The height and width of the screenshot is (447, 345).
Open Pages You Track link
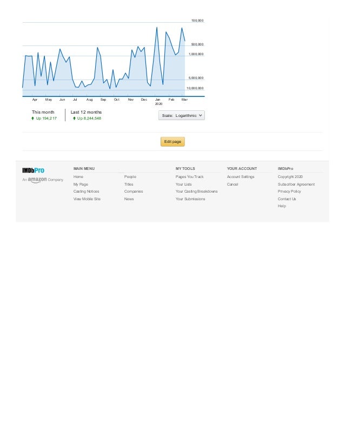click(x=190, y=177)
